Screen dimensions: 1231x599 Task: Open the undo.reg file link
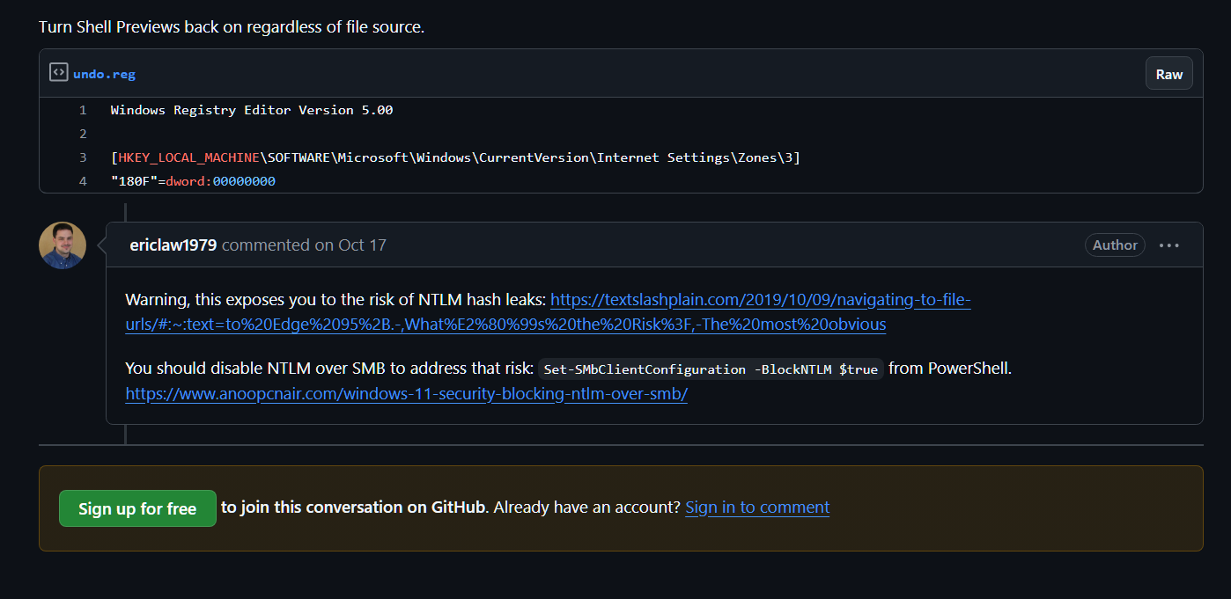(104, 74)
